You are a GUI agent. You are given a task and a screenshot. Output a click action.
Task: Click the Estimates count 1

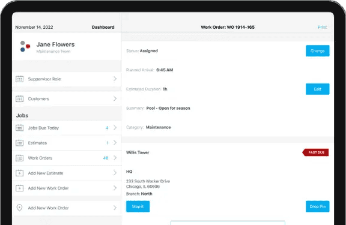pyautogui.click(x=108, y=143)
